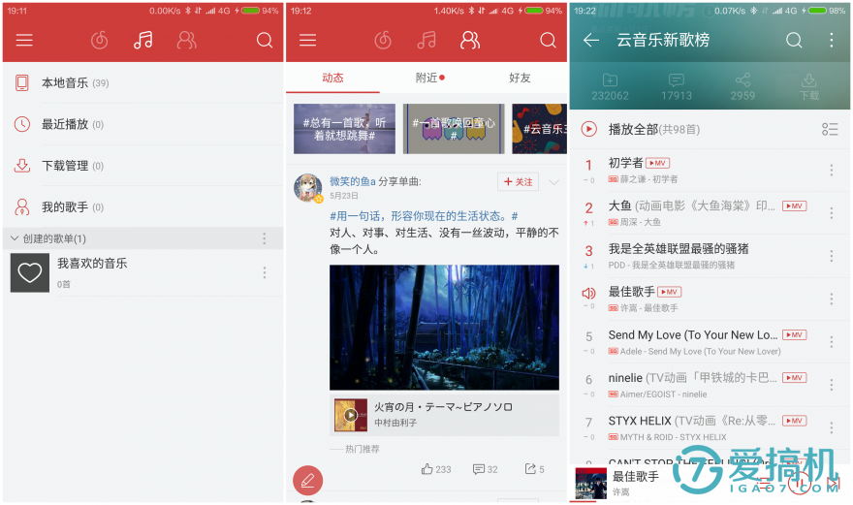
Task: Open post comments showing 32
Action: tap(486, 469)
